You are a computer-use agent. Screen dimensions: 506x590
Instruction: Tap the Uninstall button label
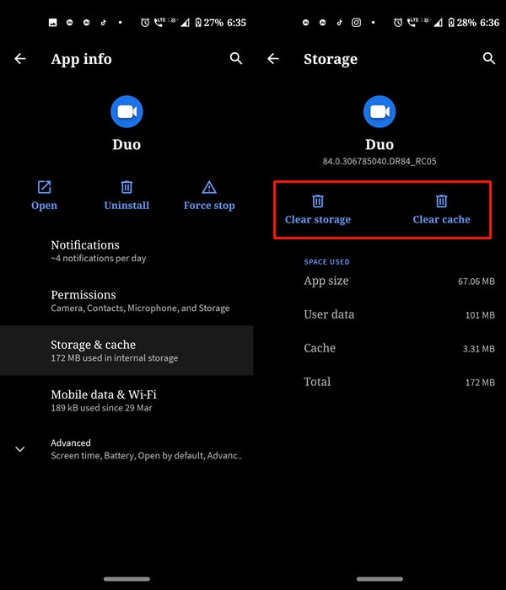[x=126, y=206]
